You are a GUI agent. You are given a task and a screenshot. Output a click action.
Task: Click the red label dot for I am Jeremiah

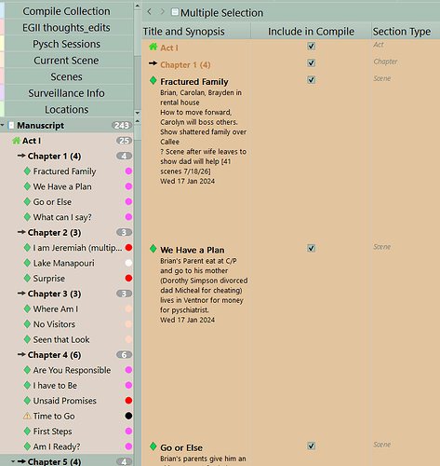128,248
